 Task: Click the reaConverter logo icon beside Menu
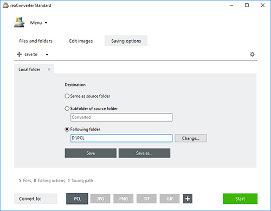tap(20, 22)
